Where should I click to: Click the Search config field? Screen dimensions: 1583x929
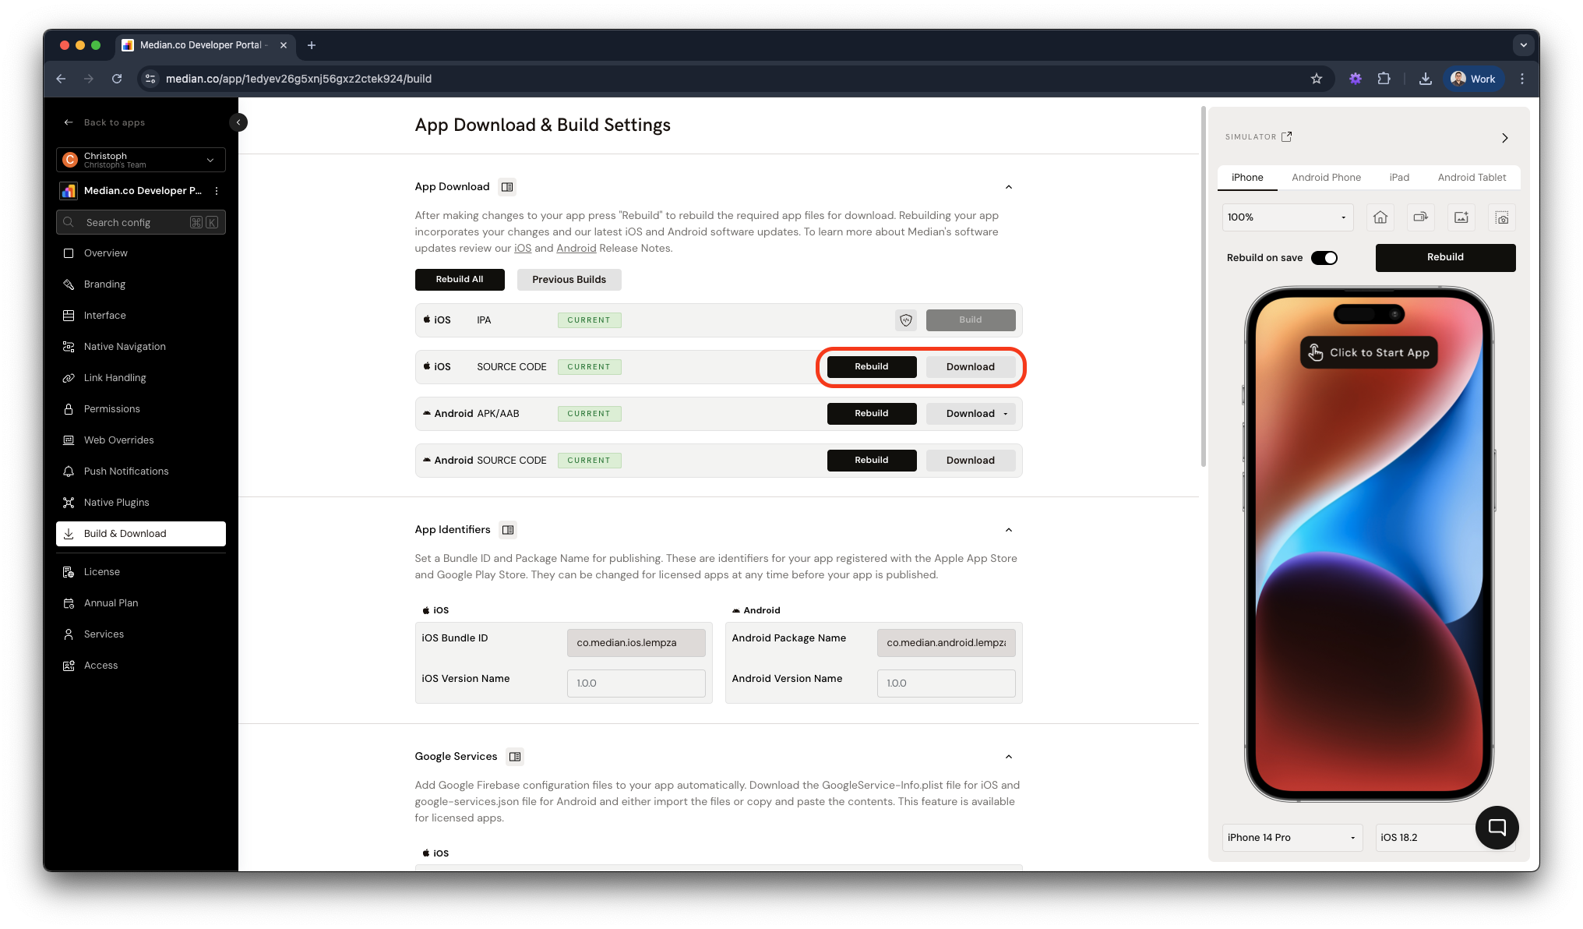(140, 222)
